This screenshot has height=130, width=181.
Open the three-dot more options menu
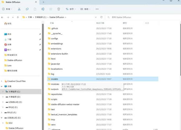coord(97,9)
